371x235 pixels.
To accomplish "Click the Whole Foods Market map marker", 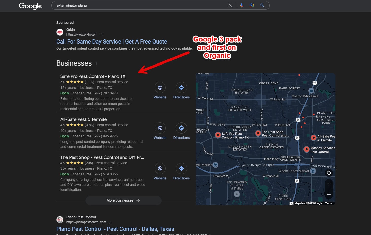I will [313, 171].
